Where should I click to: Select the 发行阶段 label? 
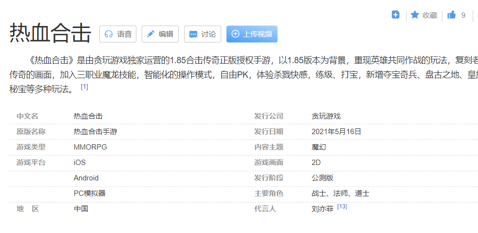[269, 178]
